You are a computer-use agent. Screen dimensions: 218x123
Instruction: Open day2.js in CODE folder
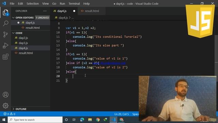click(31, 38)
